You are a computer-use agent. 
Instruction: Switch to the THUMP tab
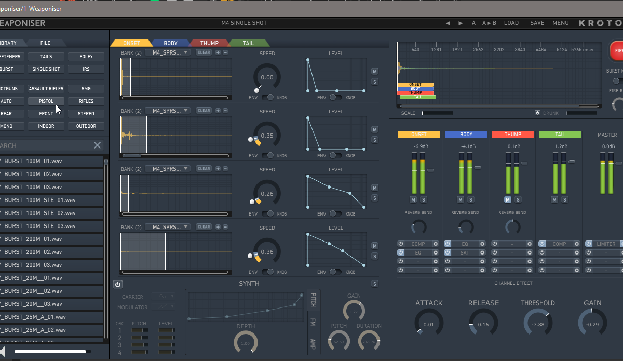tap(209, 43)
